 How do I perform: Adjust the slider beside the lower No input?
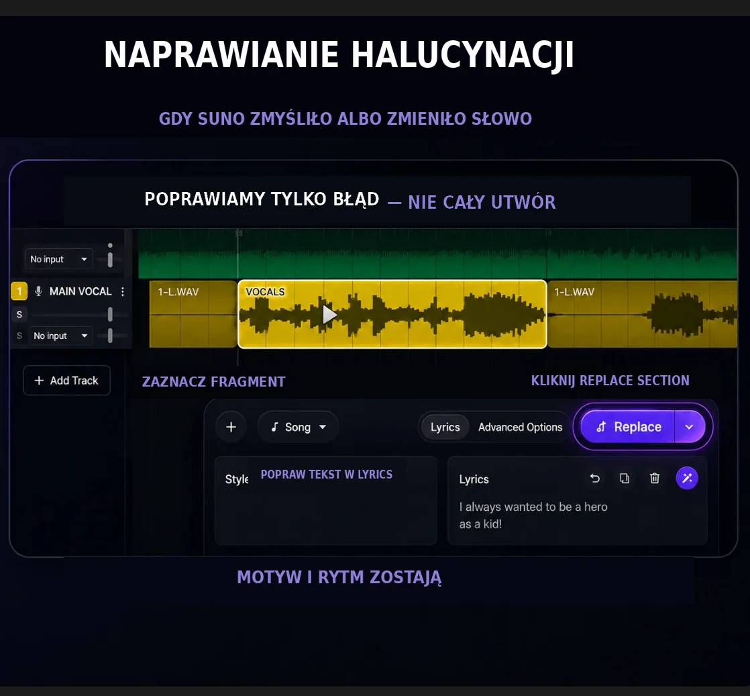[110, 336]
